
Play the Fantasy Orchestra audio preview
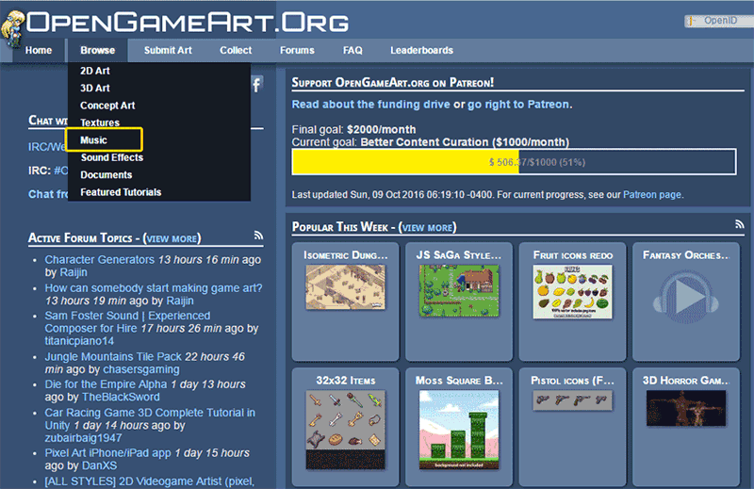pos(686,297)
